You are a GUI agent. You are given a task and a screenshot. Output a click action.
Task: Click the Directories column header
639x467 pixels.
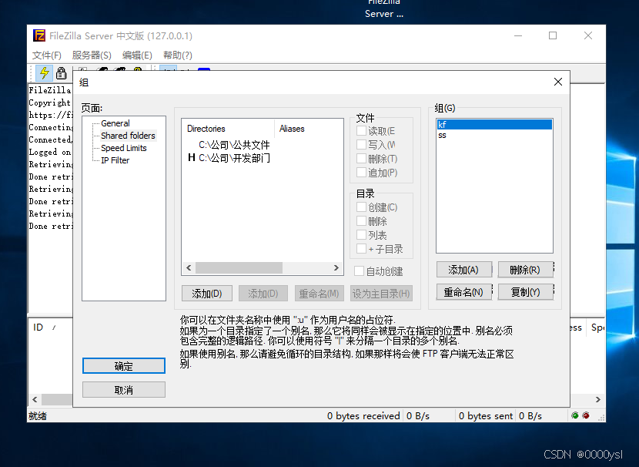click(x=228, y=129)
